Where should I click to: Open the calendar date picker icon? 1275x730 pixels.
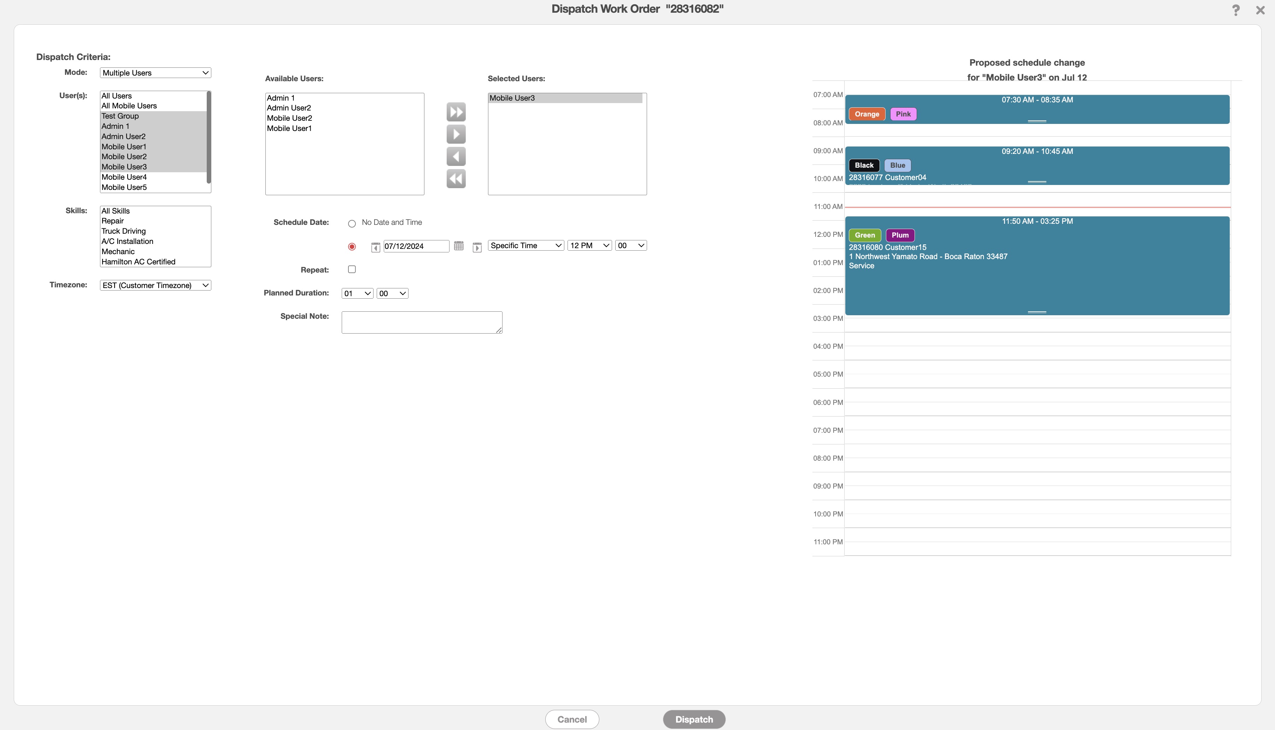458,246
